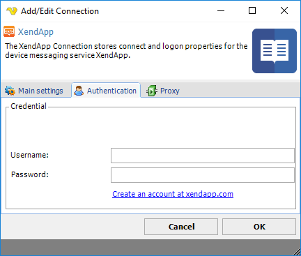The width and height of the screenshot is (301, 256).
Task: Select the Authentication tab
Action: (x=106, y=90)
